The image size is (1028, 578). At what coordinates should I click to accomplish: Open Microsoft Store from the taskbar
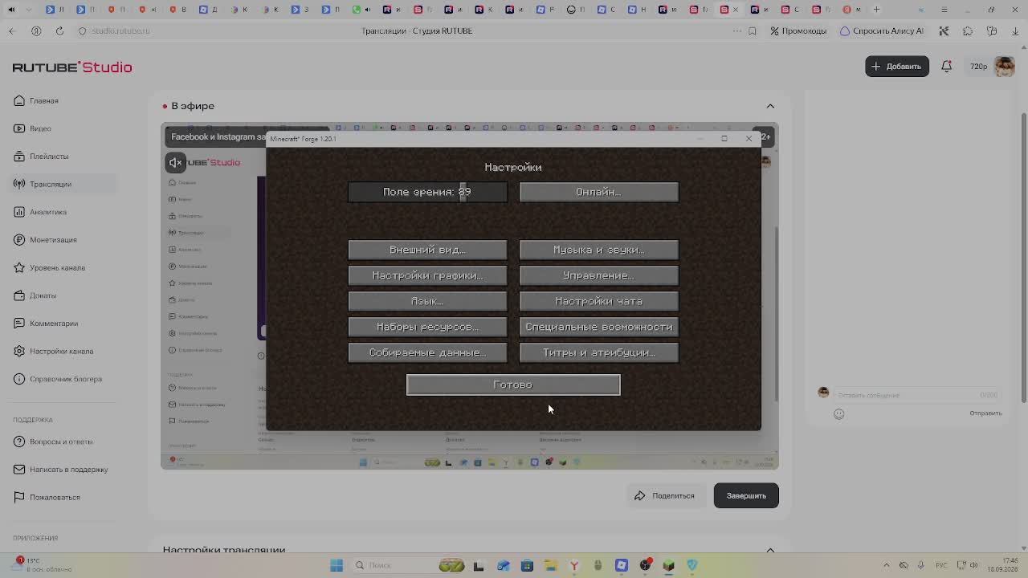527,565
